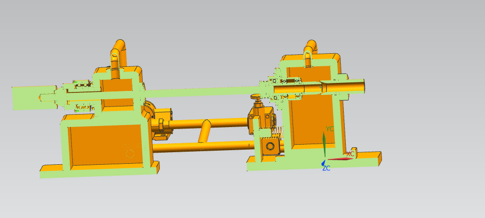485x218 pixels.
Task: Pick the vertical T-branch between the pipes
Action: coord(205,131)
